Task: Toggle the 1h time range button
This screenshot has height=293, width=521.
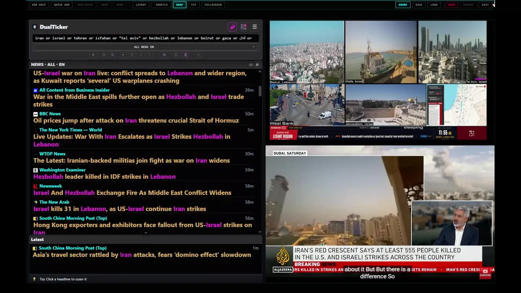Action: click(x=164, y=55)
